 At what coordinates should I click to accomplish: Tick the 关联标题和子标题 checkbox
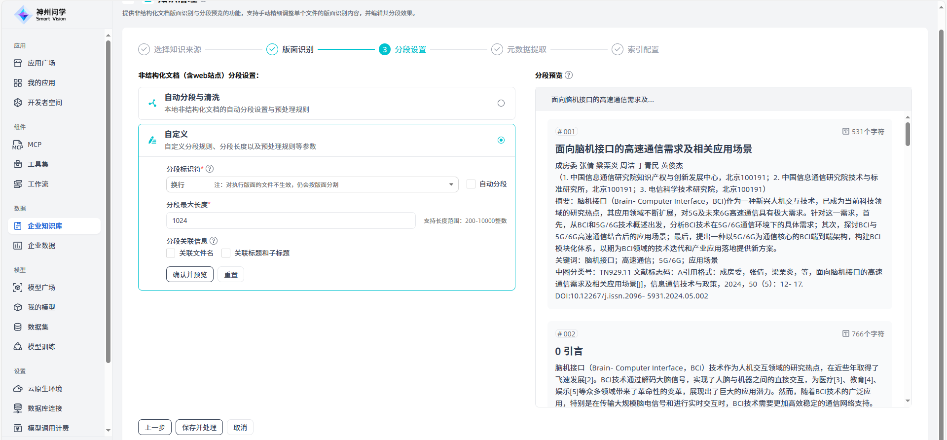click(226, 253)
